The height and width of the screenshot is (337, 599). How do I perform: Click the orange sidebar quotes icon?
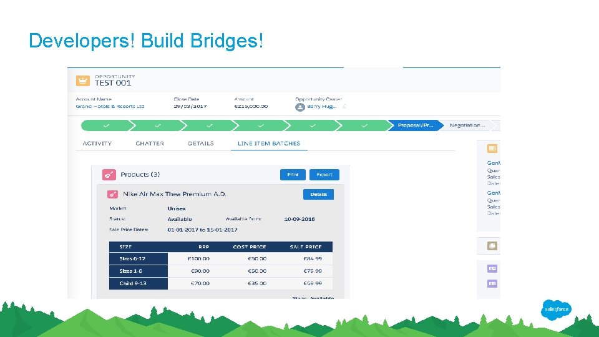(492, 149)
